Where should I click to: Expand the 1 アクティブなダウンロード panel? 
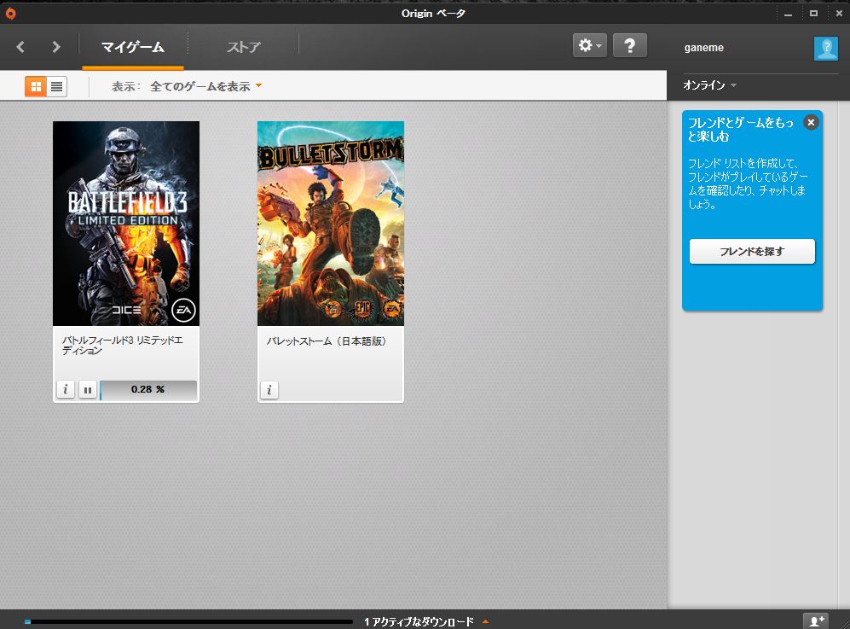426,621
